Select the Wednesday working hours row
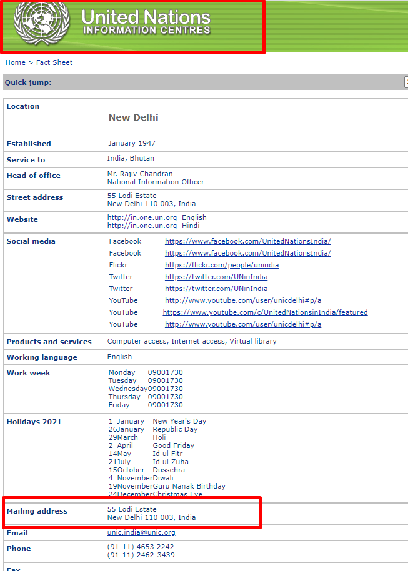Viewport: 408px width, 571px height. [146, 389]
